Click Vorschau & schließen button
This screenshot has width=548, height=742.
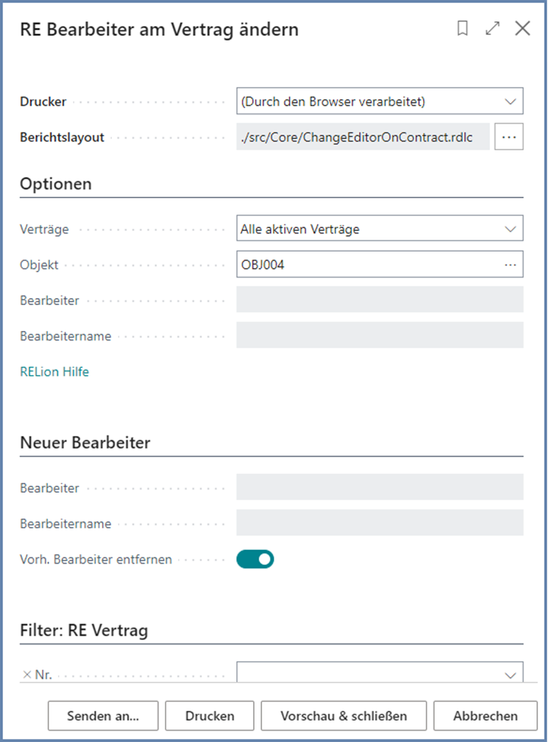coord(344,716)
